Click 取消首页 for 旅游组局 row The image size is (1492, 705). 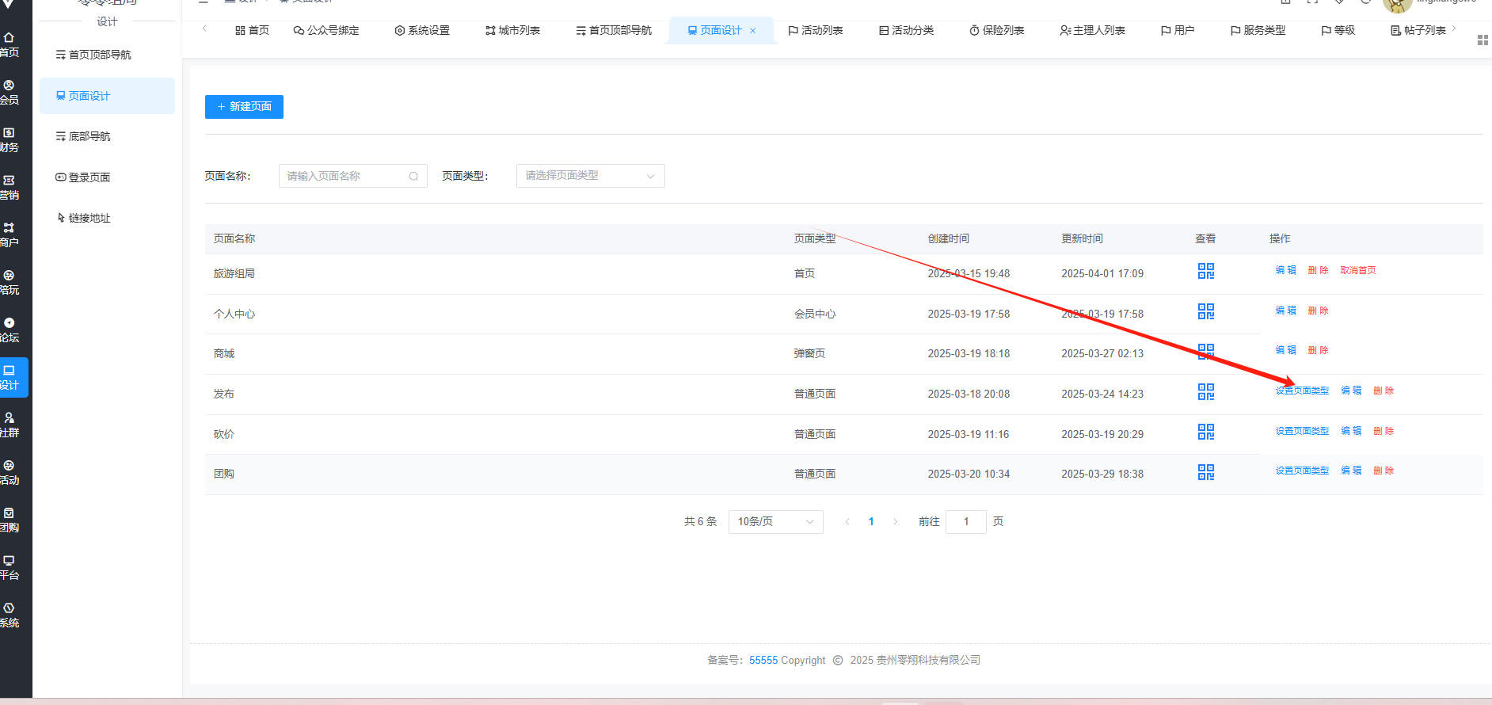tap(1358, 271)
